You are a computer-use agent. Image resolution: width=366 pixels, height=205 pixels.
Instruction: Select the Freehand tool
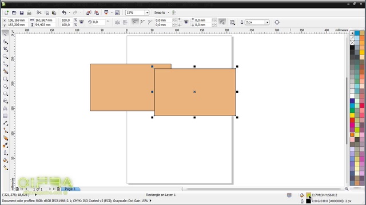(x=5, y=64)
